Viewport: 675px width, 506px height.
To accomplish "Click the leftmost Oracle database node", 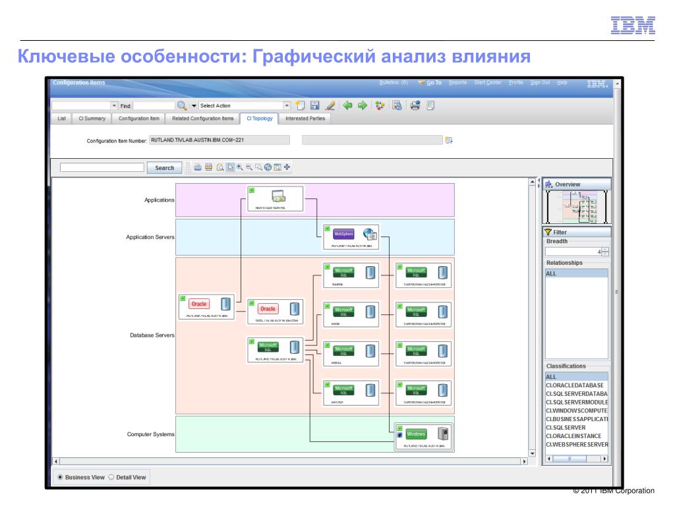I will 206,307.
